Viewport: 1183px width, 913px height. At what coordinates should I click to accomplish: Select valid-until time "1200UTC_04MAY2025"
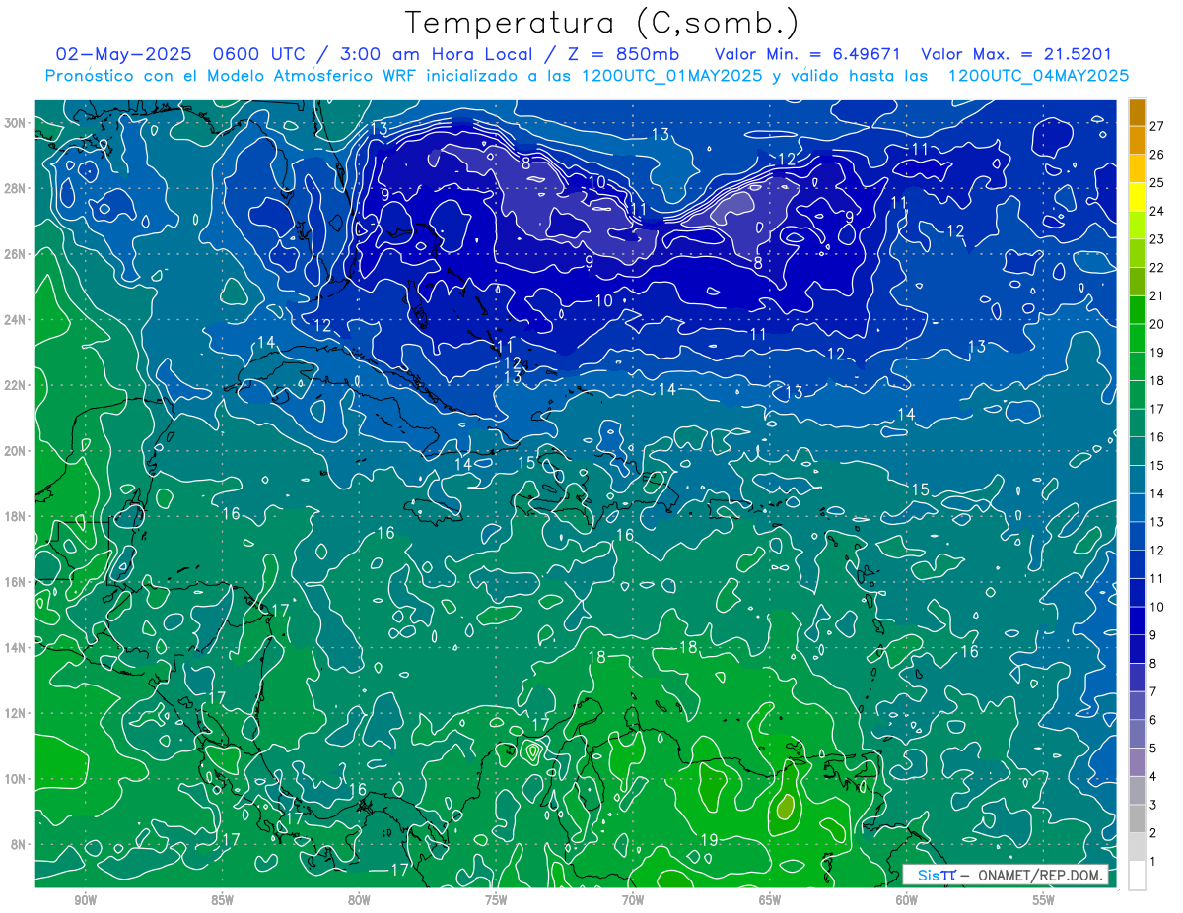tap(1038, 75)
